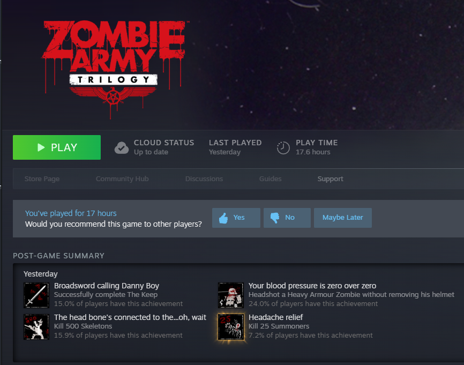464x365 pixels.
Task: View the Guides tab
Action: pyautogui.click(x=270, y=179)
